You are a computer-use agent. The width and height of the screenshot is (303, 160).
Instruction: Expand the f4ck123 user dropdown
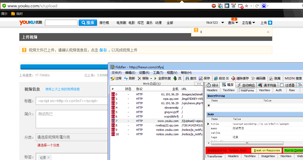[x=223, y=23]
